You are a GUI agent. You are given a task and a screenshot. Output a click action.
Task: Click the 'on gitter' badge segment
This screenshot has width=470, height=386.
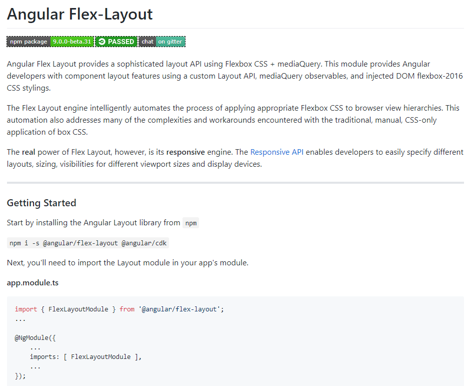pos(170,42)
